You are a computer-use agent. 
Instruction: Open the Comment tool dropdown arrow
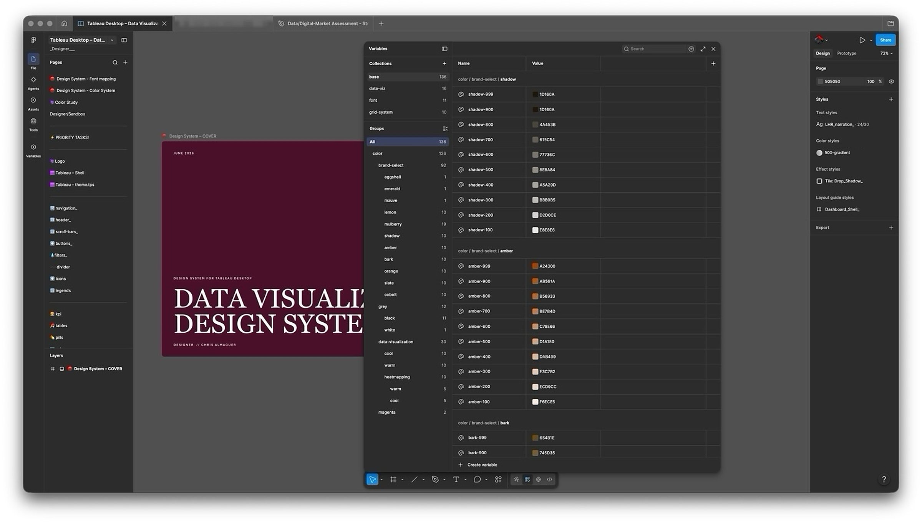point(486,480)
